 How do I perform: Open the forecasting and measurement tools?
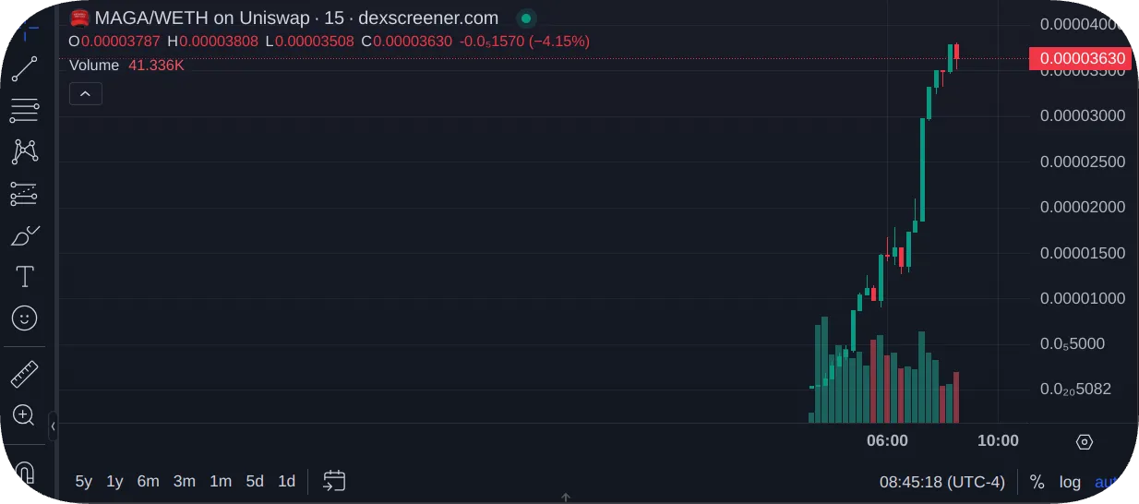click(x=24, y=194)
